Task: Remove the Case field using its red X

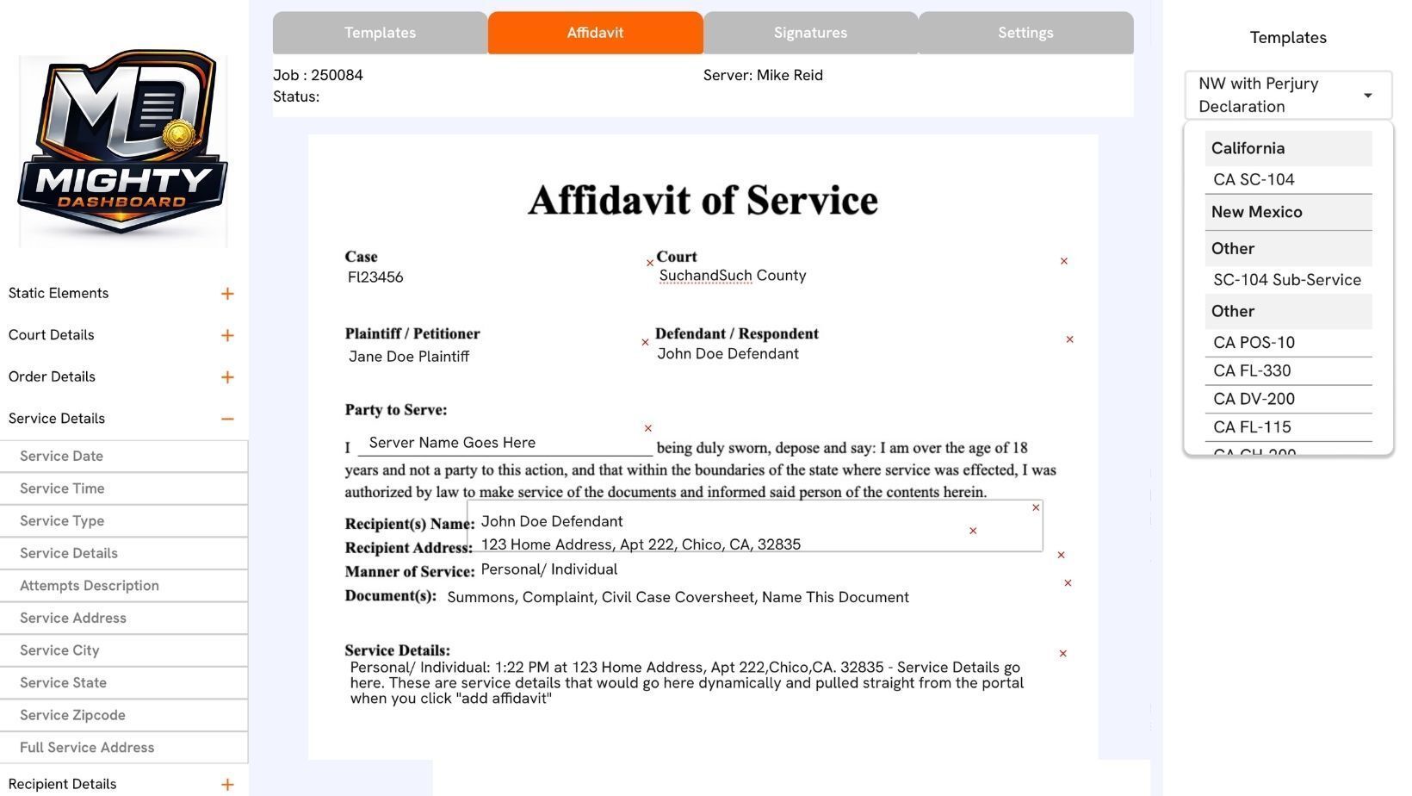Action: point(650,263)
